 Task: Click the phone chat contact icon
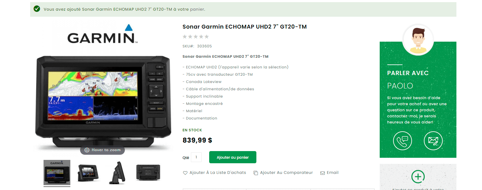click(402, 141)
